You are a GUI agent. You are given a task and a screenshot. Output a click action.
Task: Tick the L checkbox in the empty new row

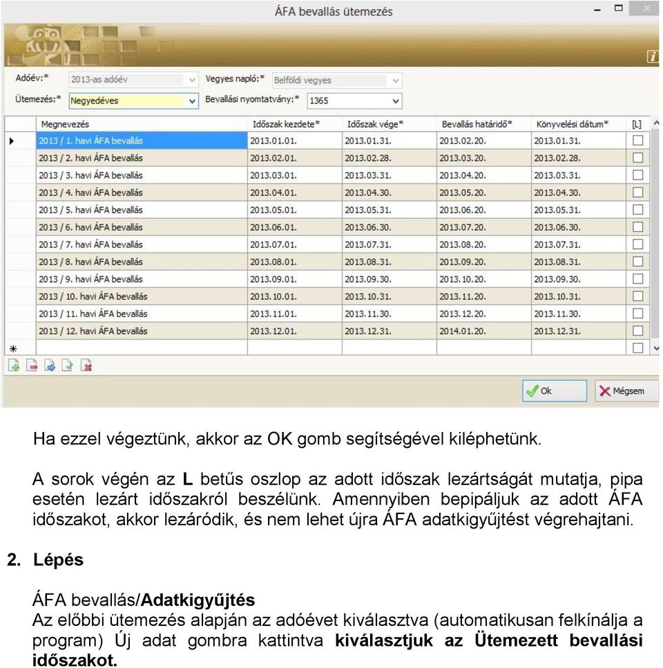pos(638,348)
